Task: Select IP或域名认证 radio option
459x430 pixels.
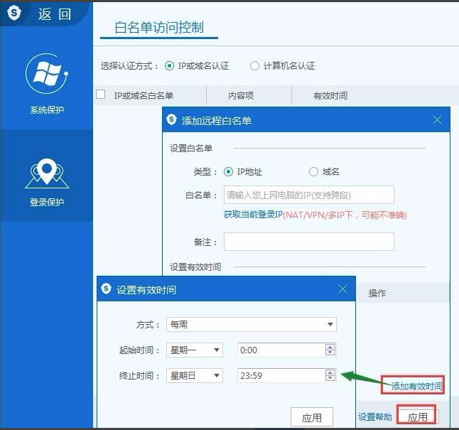Action: pos(169,66)
